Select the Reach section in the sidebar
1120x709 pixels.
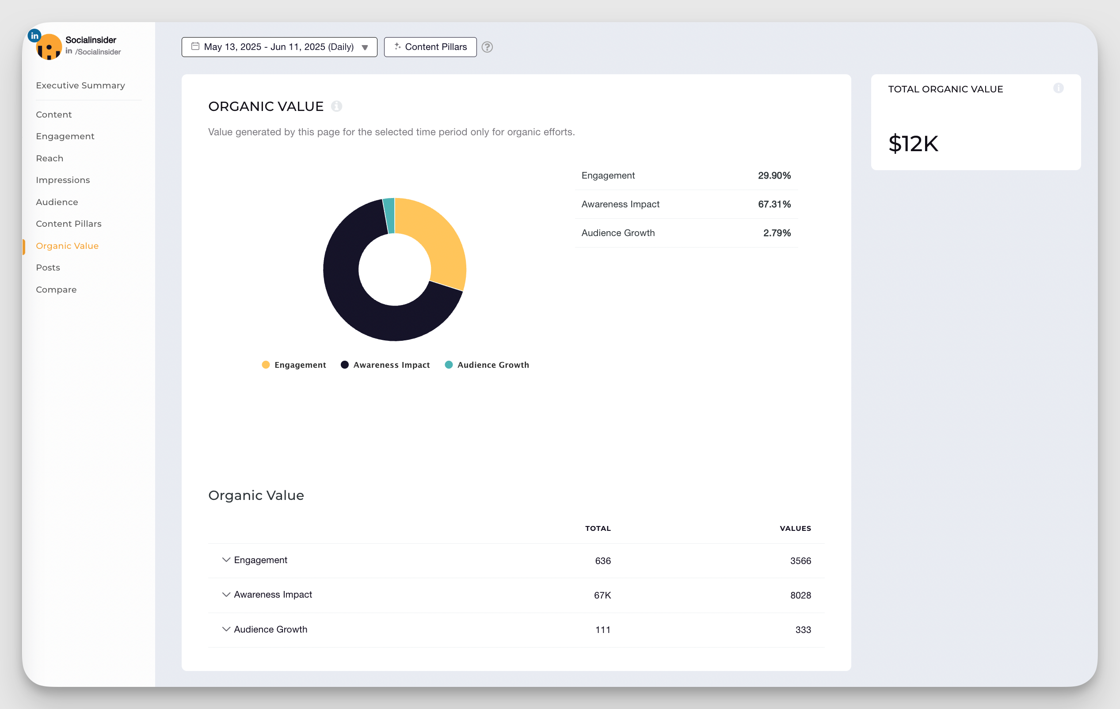click(50, 158)
